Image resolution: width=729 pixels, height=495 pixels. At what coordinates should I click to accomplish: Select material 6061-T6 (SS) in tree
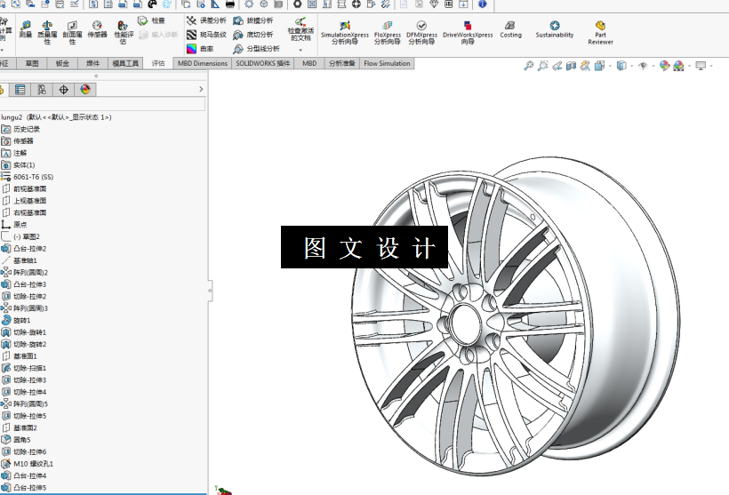point(34,177)
